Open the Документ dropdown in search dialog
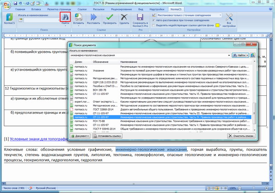275x193 pixels. [x=80, y=136]
